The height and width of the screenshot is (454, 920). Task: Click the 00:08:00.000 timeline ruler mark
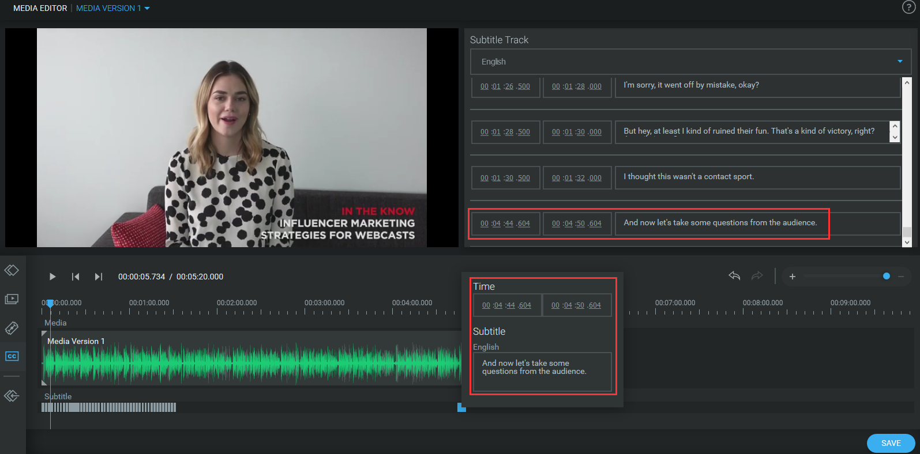point(763,302)
